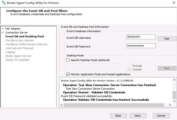Select the Exclude radio button
Image resolution: width=177 pixels, height=120 pixels.
[x=130, y=66]
